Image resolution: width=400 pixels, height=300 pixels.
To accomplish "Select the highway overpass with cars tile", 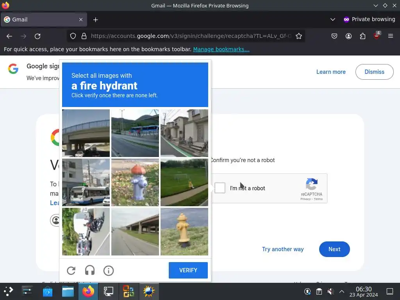I will (86, 133).
